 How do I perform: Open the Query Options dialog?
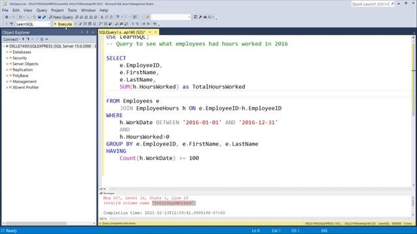(x=90, y=24)
